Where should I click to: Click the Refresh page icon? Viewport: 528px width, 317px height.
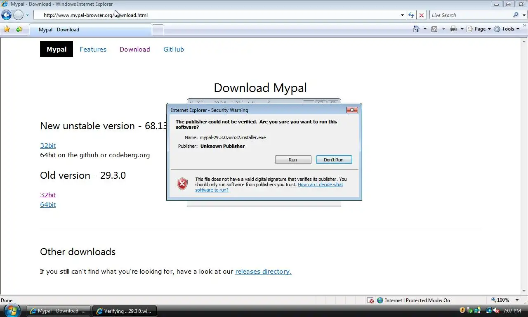(411, 15)
